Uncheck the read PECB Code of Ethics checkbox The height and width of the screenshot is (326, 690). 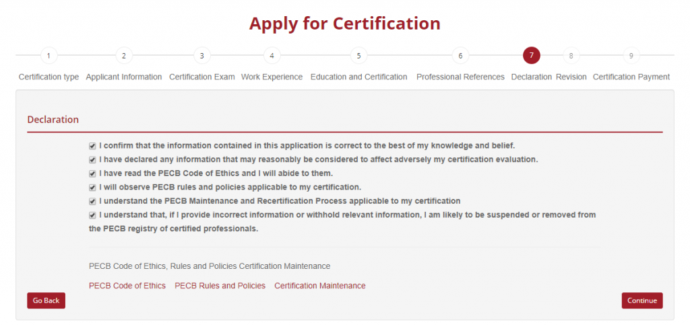tap(92, 174)
